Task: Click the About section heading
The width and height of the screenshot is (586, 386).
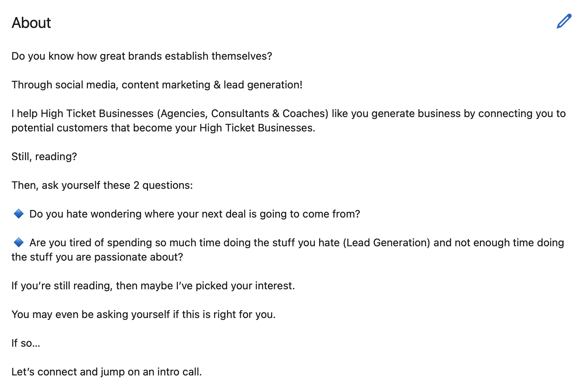Action: 31,23
